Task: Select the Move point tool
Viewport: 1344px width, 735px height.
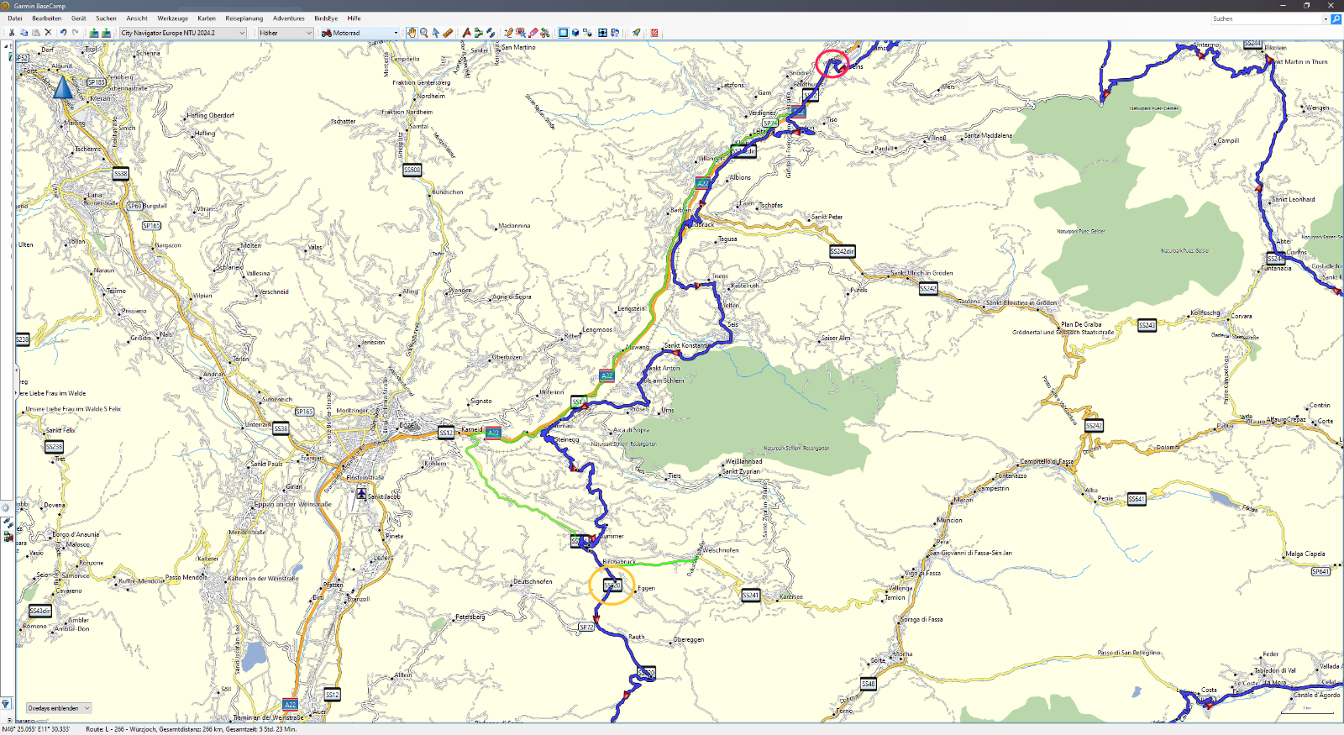Action: (521, 33)
